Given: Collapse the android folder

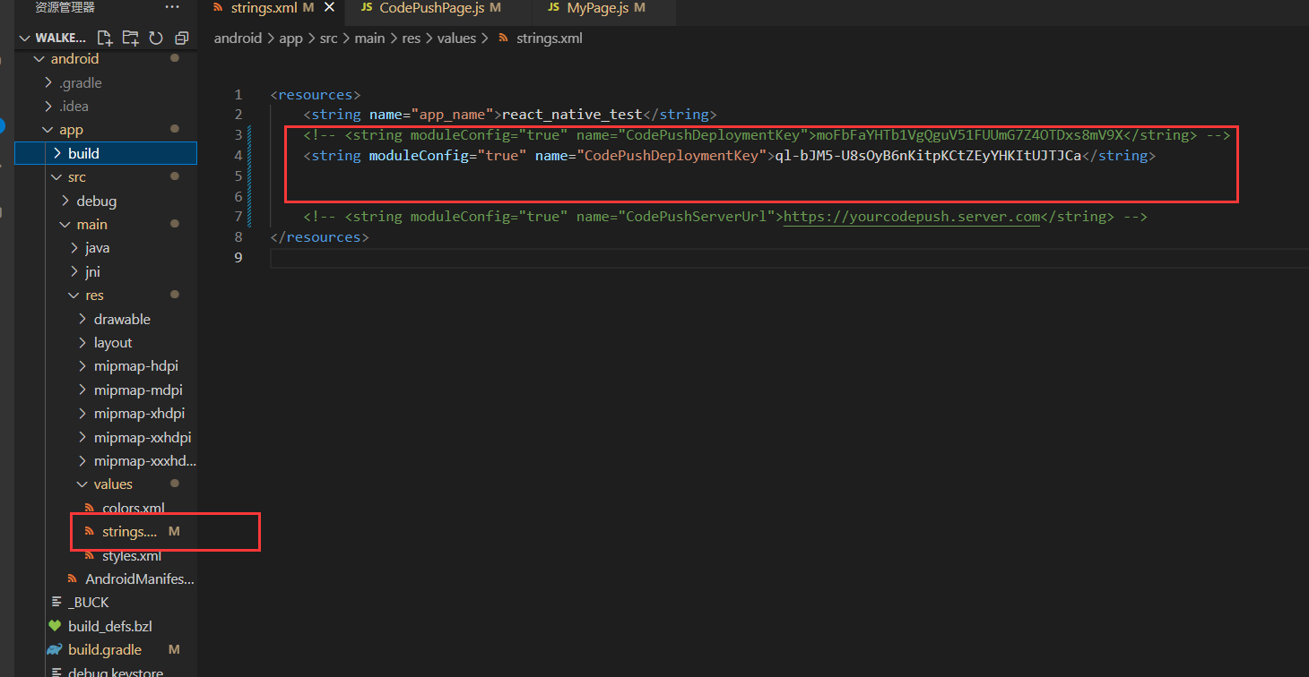Looking at the screenshot, I should 74,59.
